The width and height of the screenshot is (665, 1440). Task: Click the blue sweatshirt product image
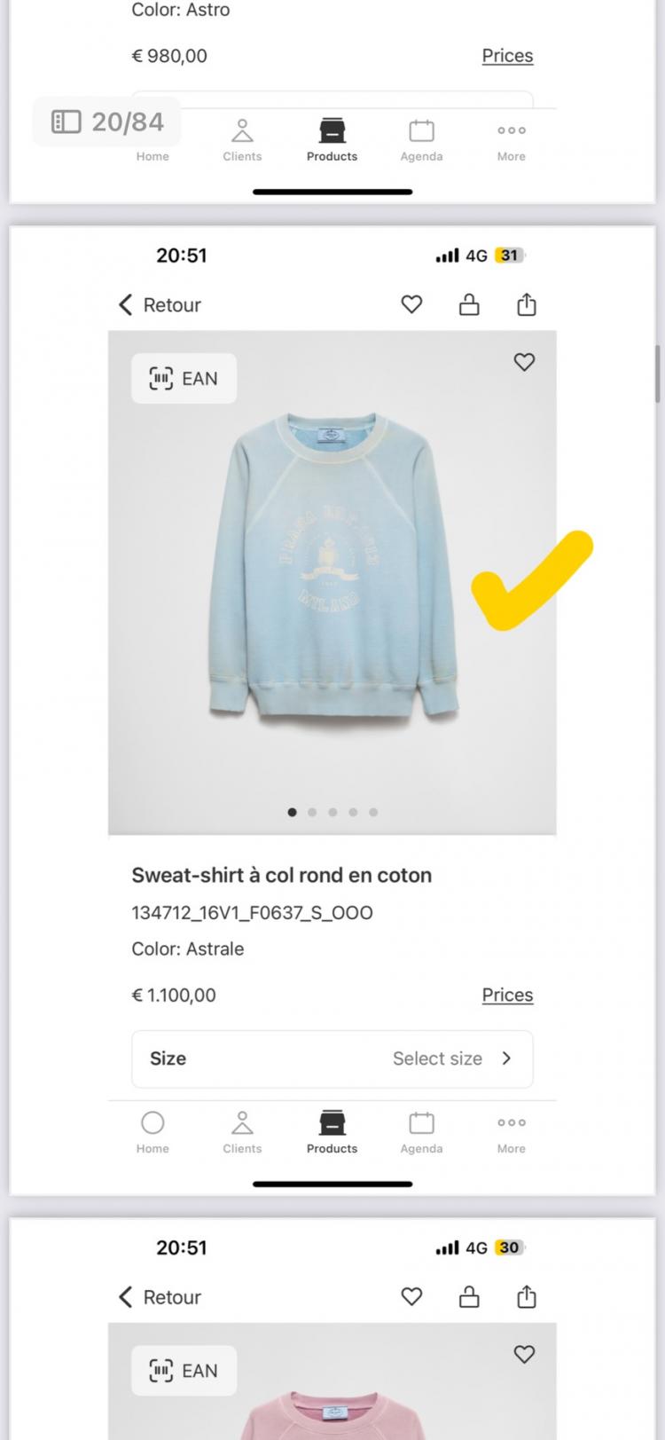[332, 568]
